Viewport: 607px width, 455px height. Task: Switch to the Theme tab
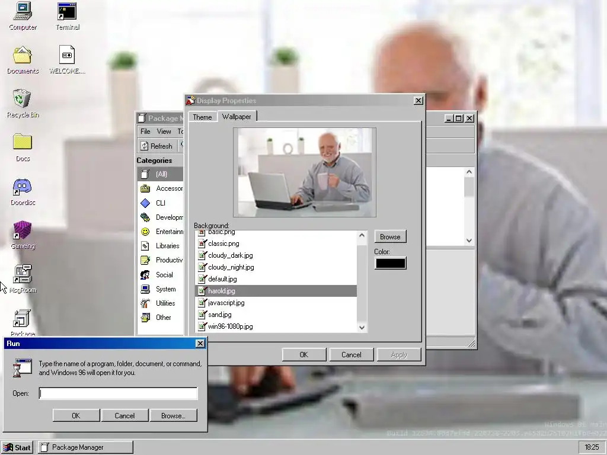click(x=203, y=117)
